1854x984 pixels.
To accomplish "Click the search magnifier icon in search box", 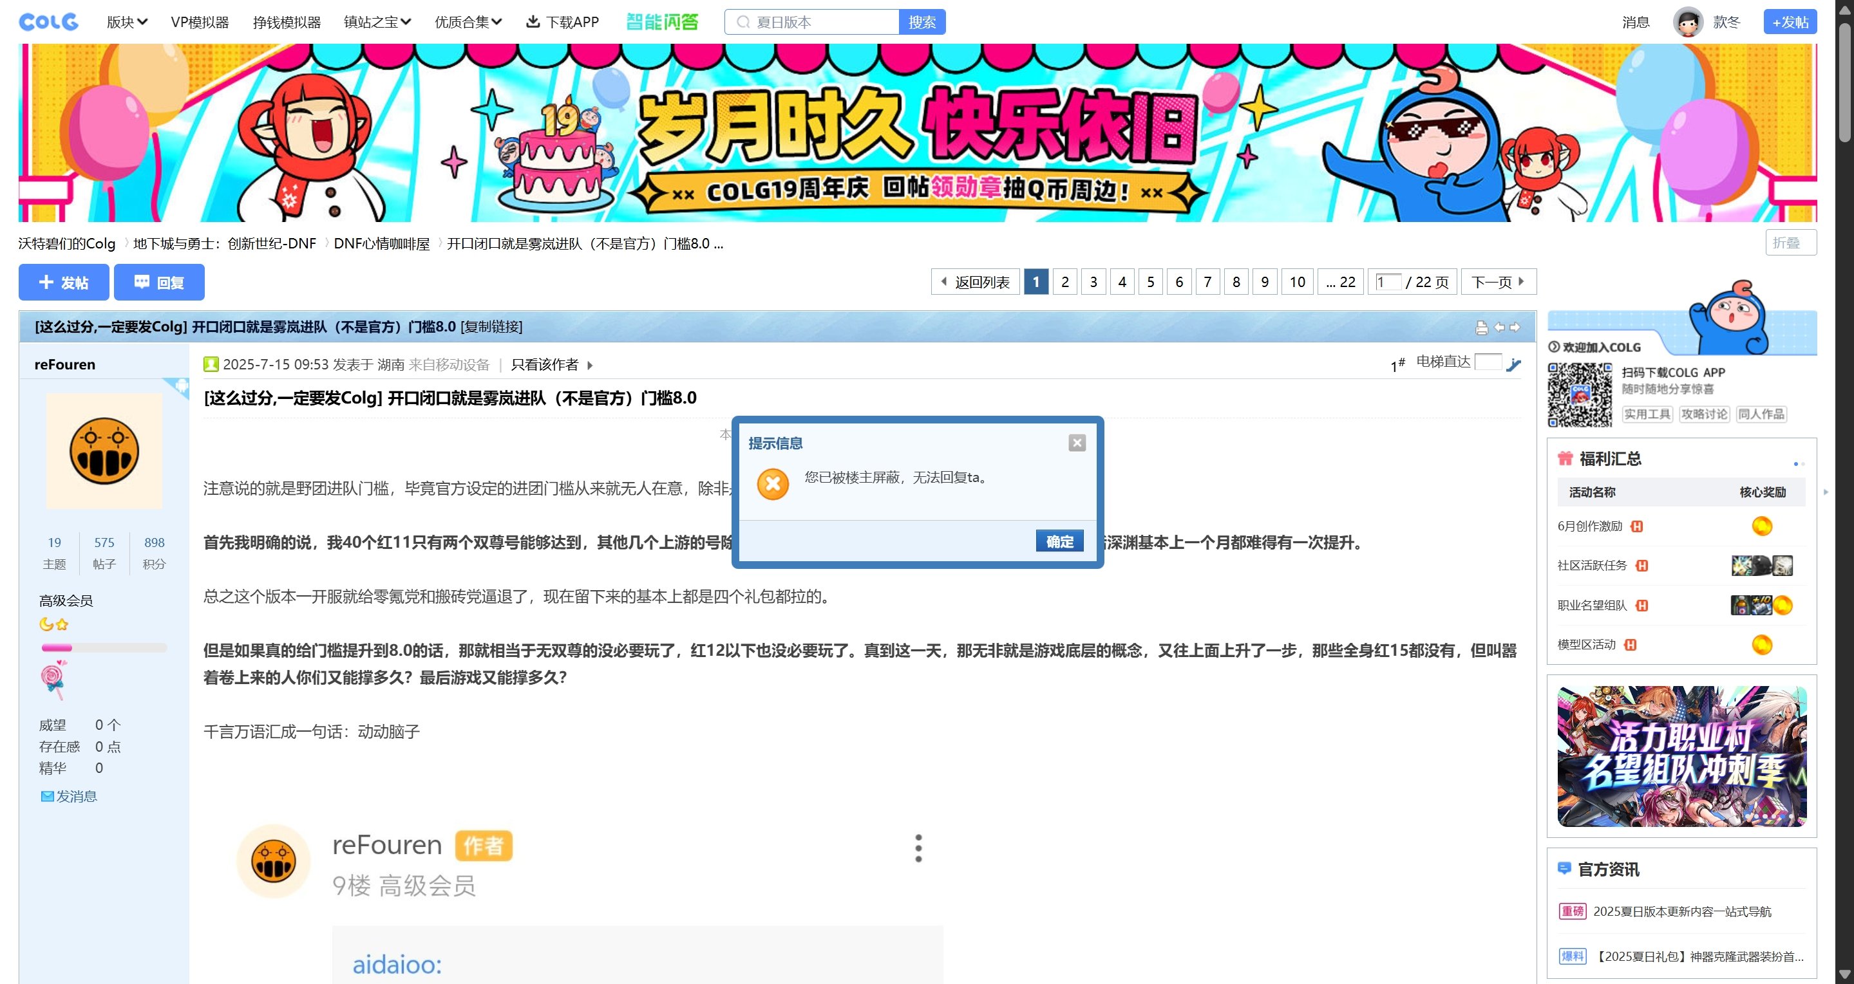I will point(744,23).
